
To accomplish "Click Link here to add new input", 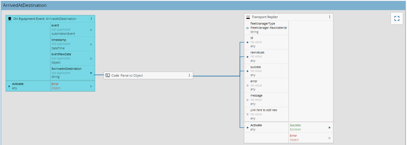I will tap(264, 110).
